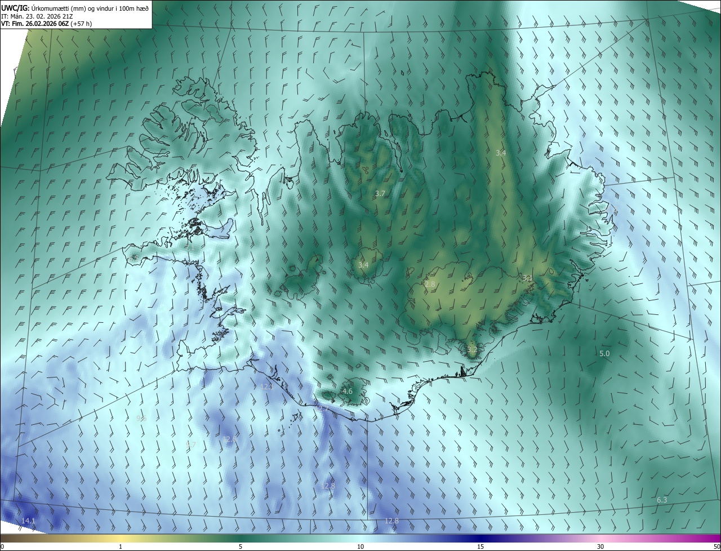This screenshot has width=721, height=551.
Task: Click the 12.6 value label on the map
Action: pos(230,439)
